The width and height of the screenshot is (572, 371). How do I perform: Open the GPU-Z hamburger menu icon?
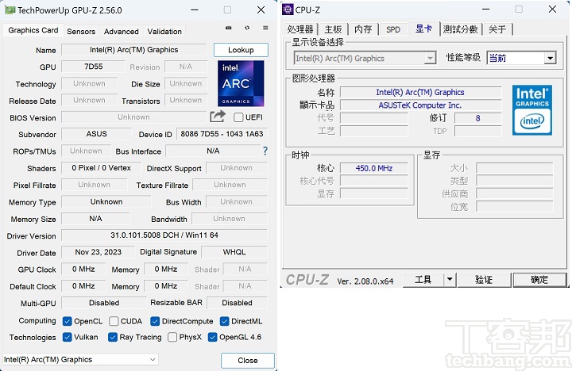coord(265,28)
